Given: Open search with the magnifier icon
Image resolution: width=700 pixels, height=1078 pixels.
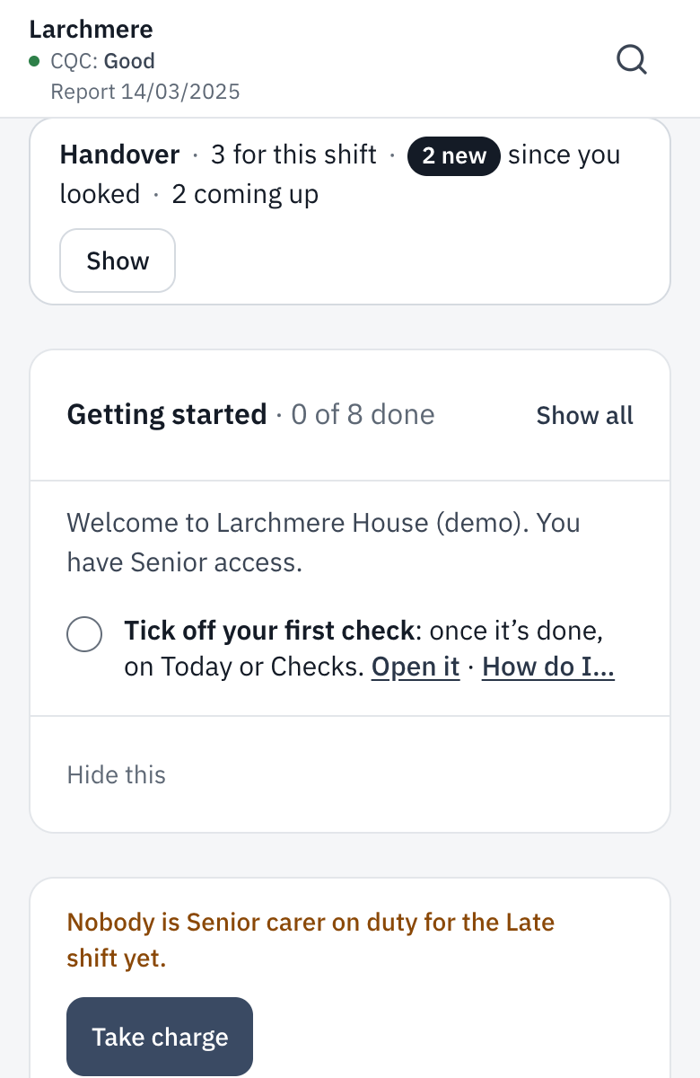Looking at the screenshot, I should coord(632,61).
